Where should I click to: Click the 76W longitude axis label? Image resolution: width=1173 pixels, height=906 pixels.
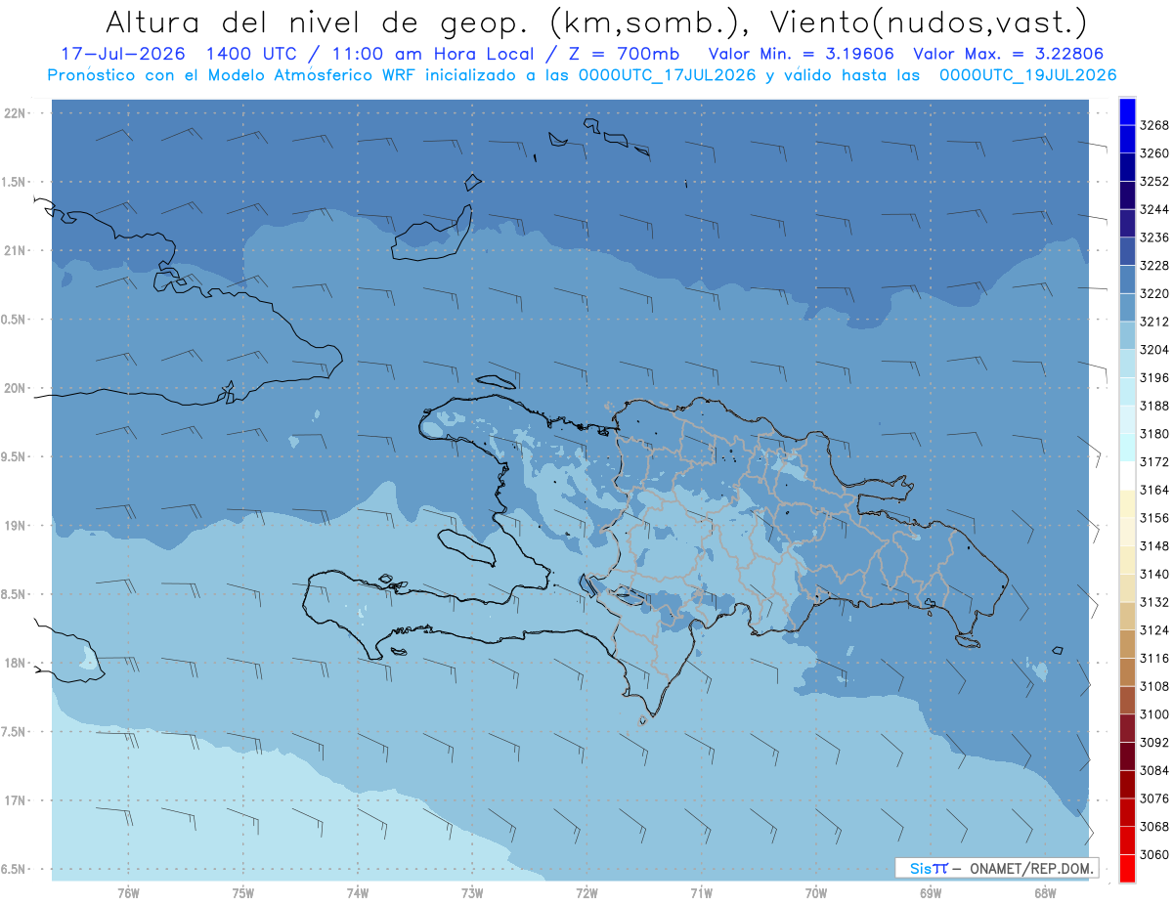tap(128, 893)
